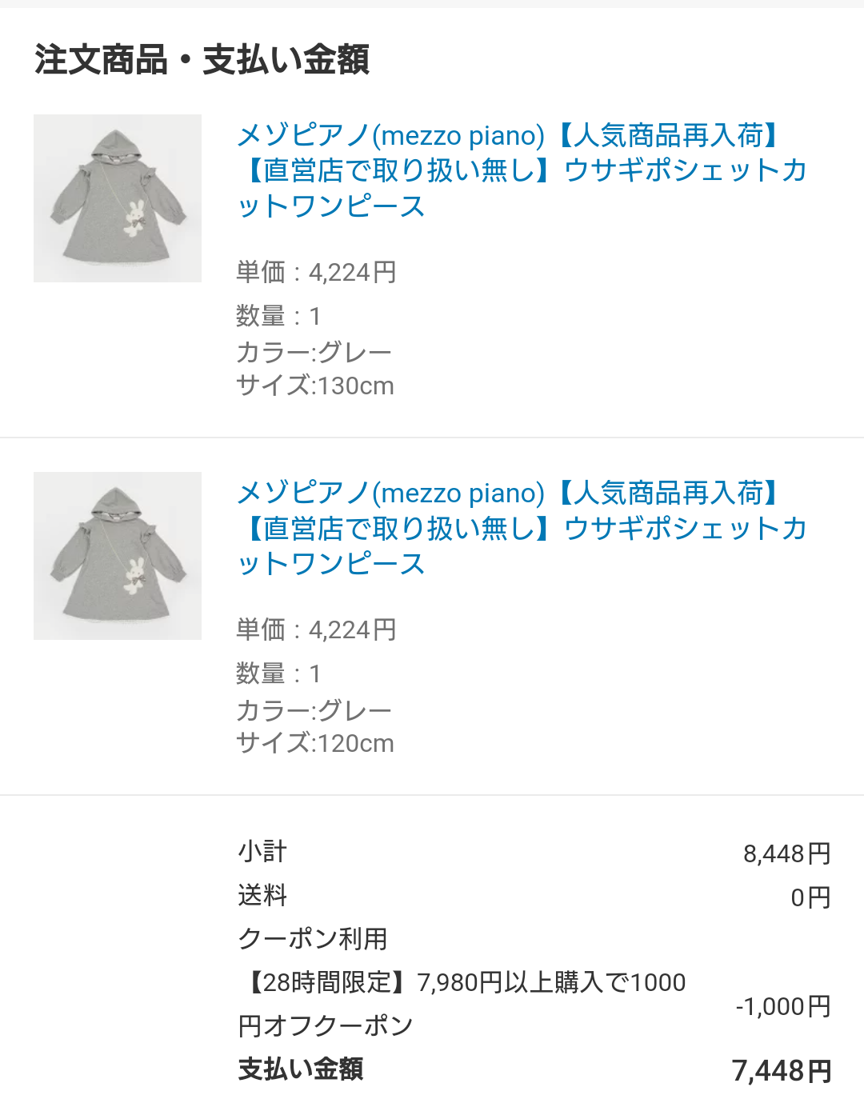Click the 単価 4,224円 of the 130cm item
This screenshot has width=864, height=1111.
click(x=316, y=272)
